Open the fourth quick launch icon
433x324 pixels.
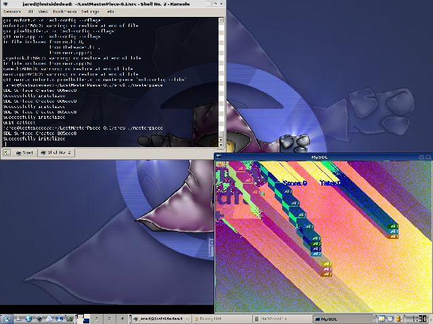(x=49, y=319)
